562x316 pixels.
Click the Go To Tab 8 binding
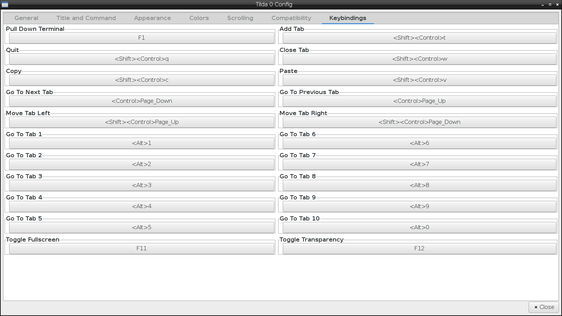(419, 185)
